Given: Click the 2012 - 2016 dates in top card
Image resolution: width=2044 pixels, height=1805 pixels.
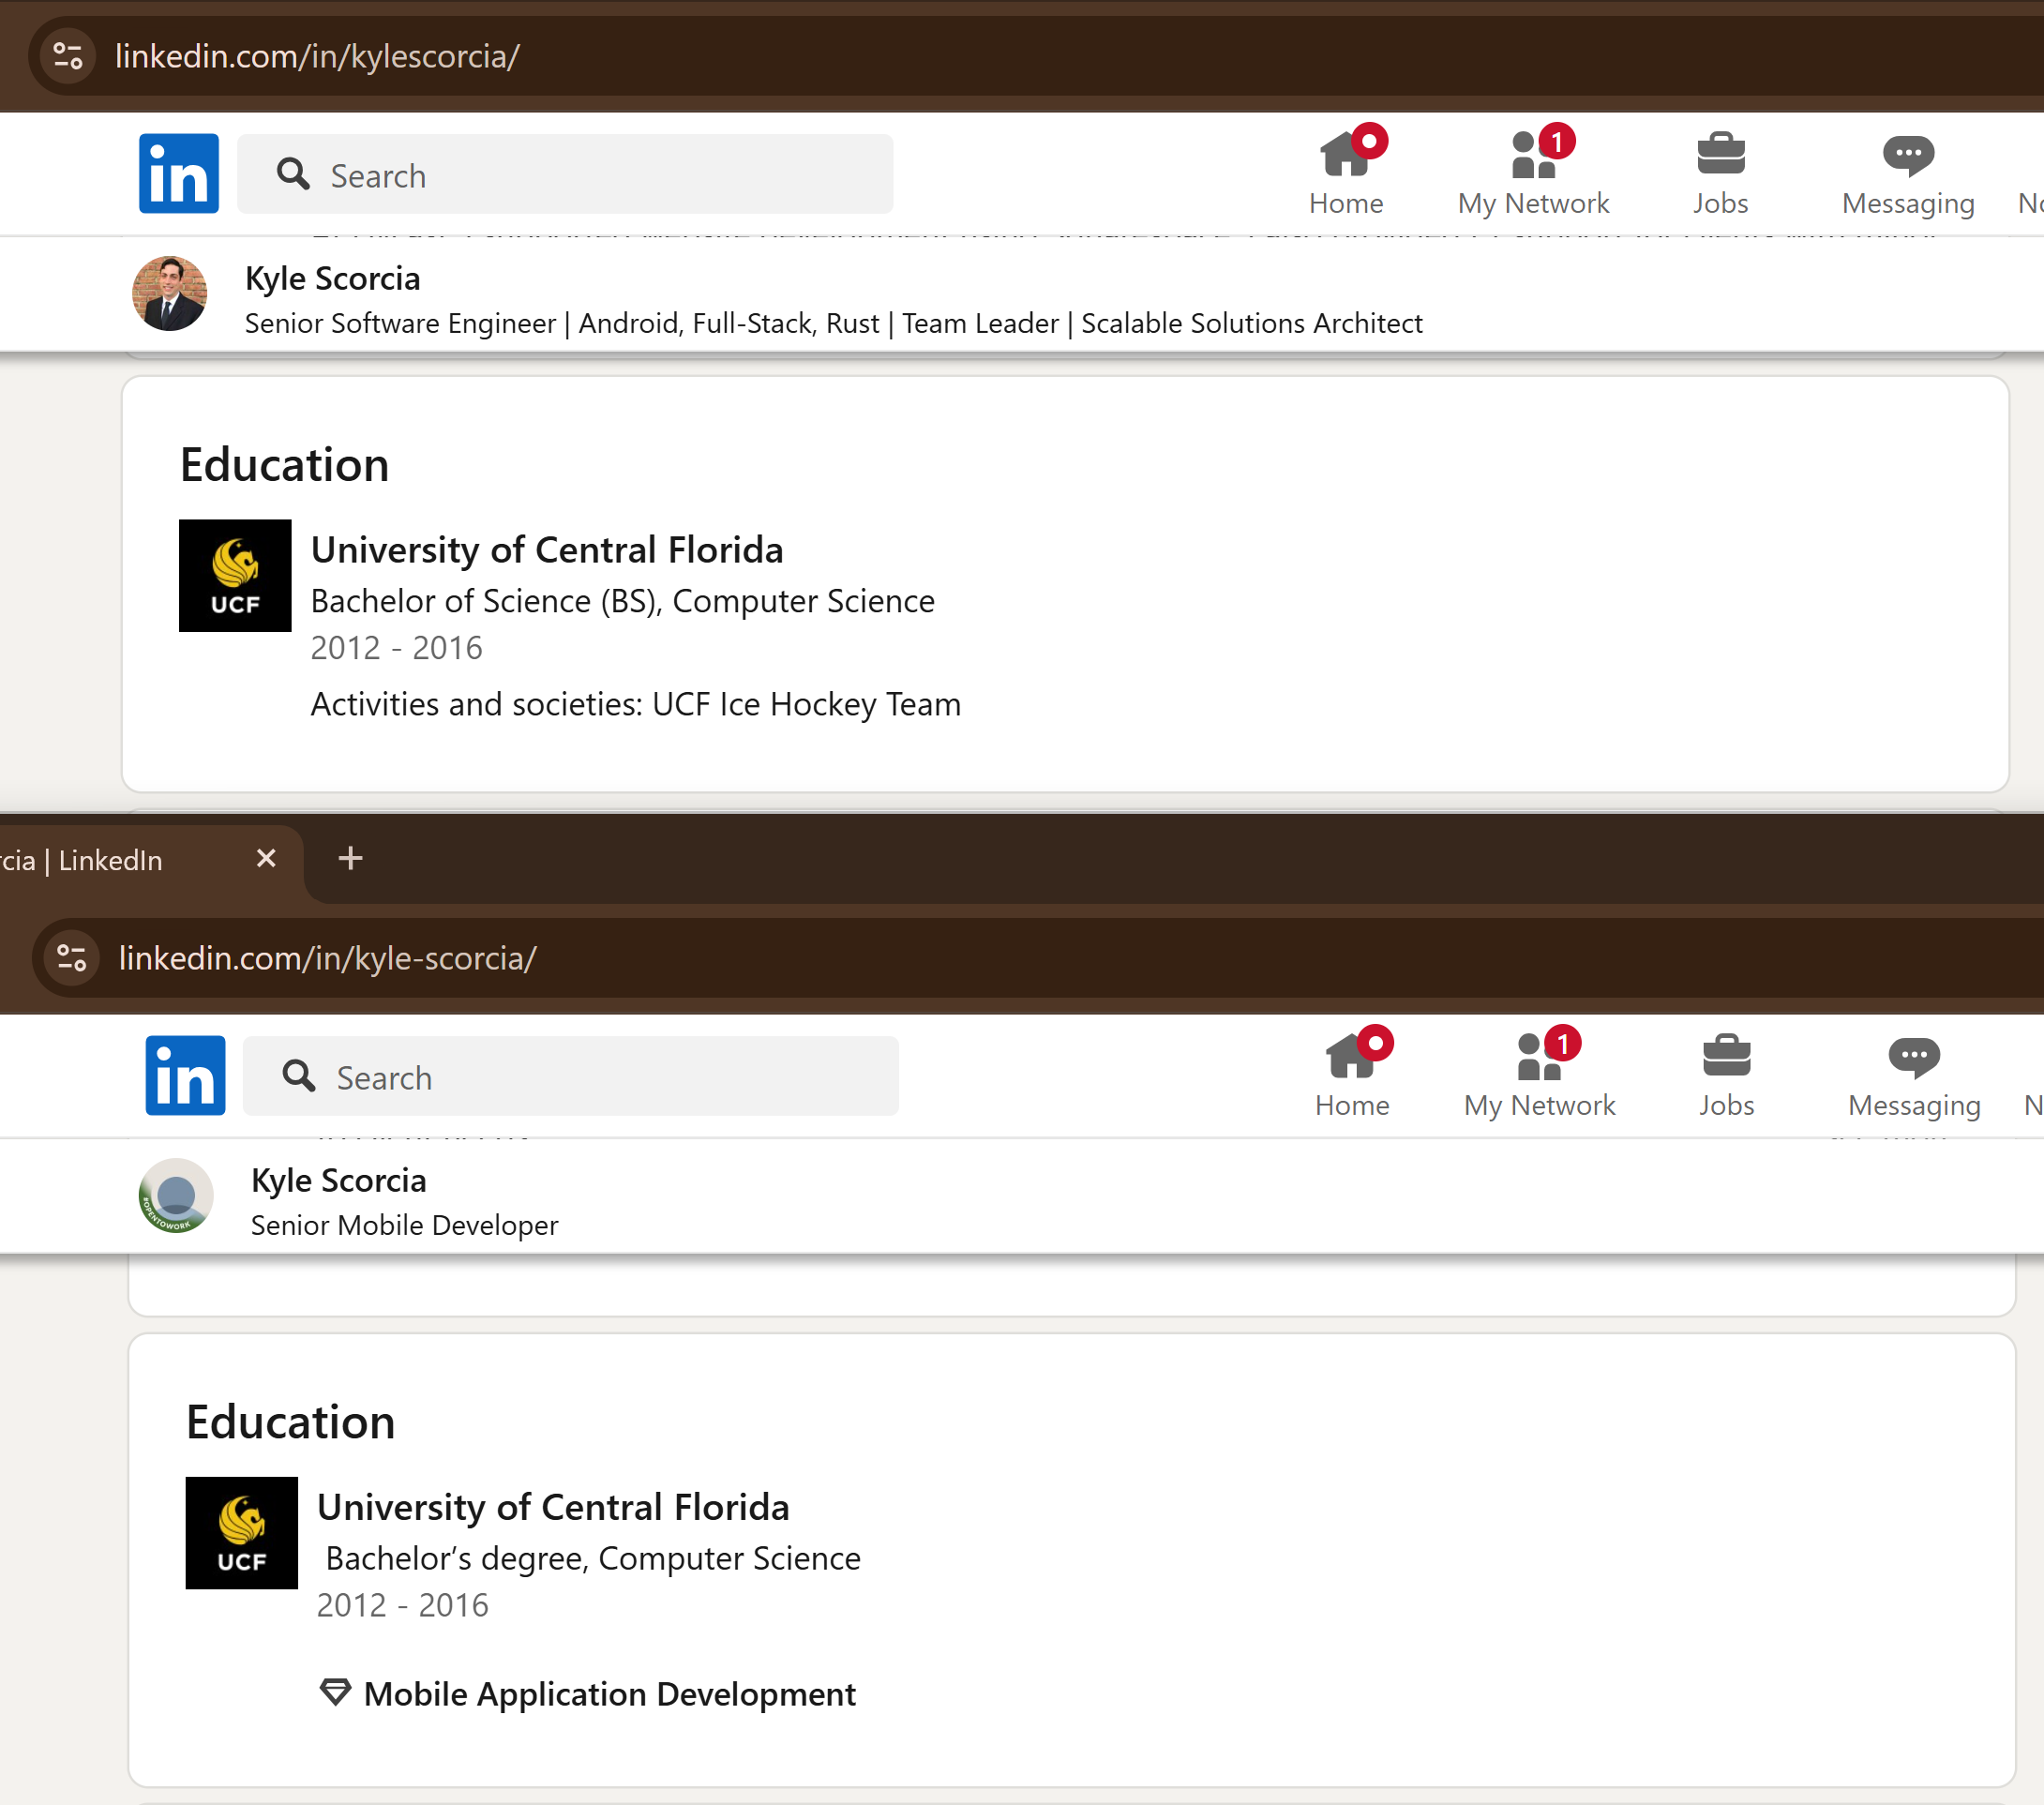Looking at the screenshot, I should pyautogui.click(x=397, y=648).
